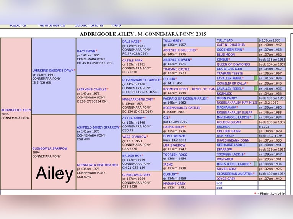
Task: Click the square beside Innishgoill Laddie, Gil's sire
Action: click(256, 117)
